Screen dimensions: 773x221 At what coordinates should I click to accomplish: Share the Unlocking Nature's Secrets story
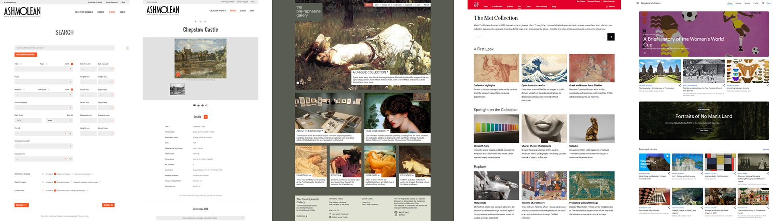pyautogui.click(x=767, y=86)
